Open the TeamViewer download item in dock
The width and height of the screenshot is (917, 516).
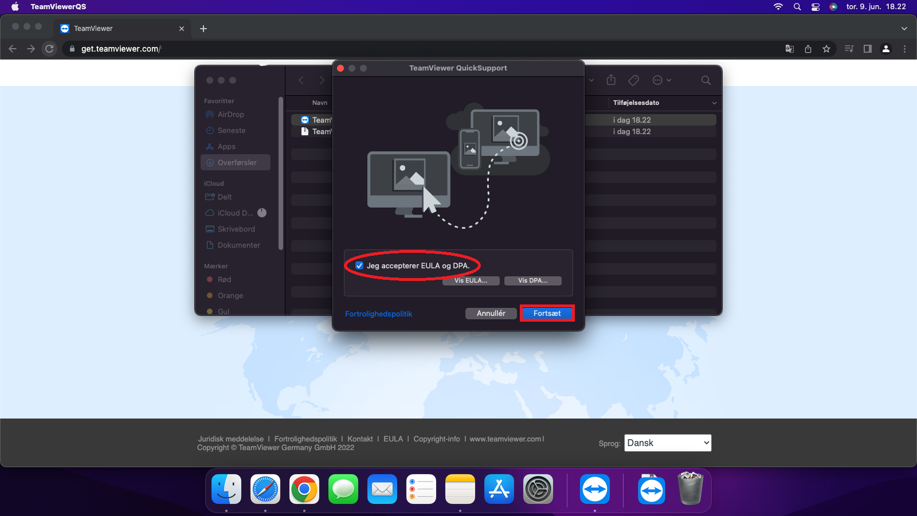652,489
